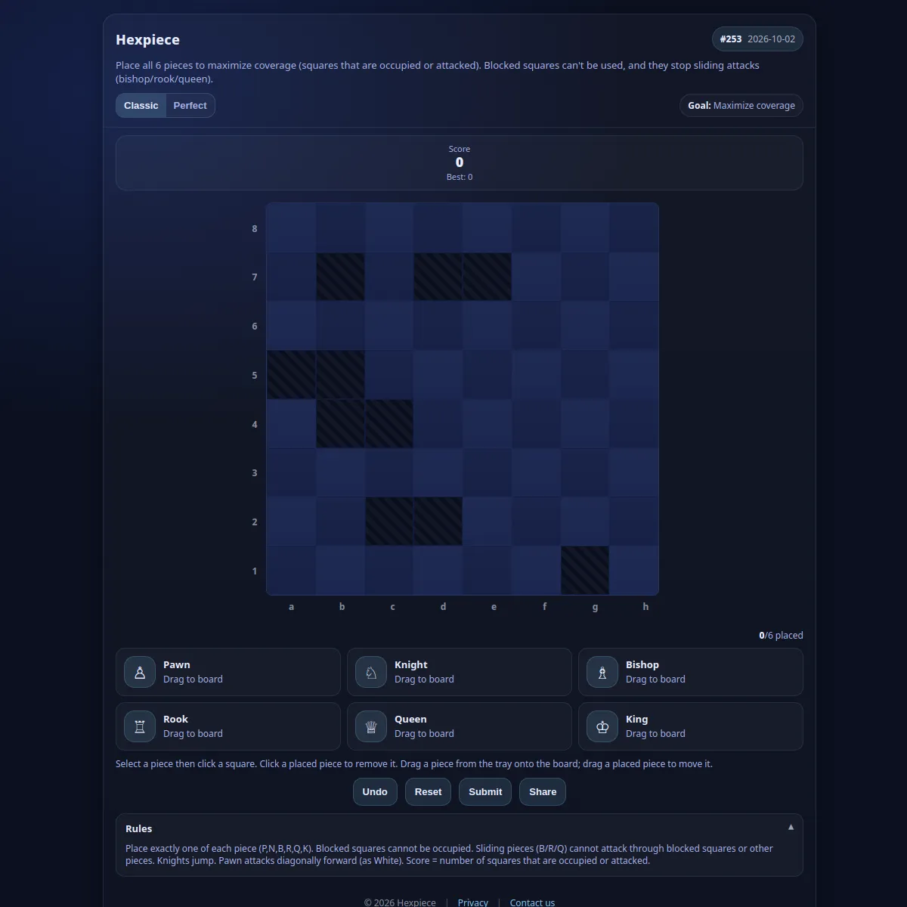Select the Bishop piece icon

tap(602, 672)
